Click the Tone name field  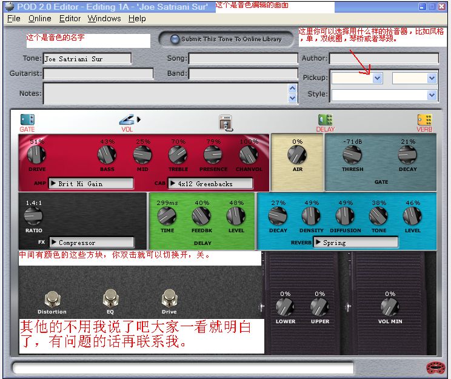87,59
